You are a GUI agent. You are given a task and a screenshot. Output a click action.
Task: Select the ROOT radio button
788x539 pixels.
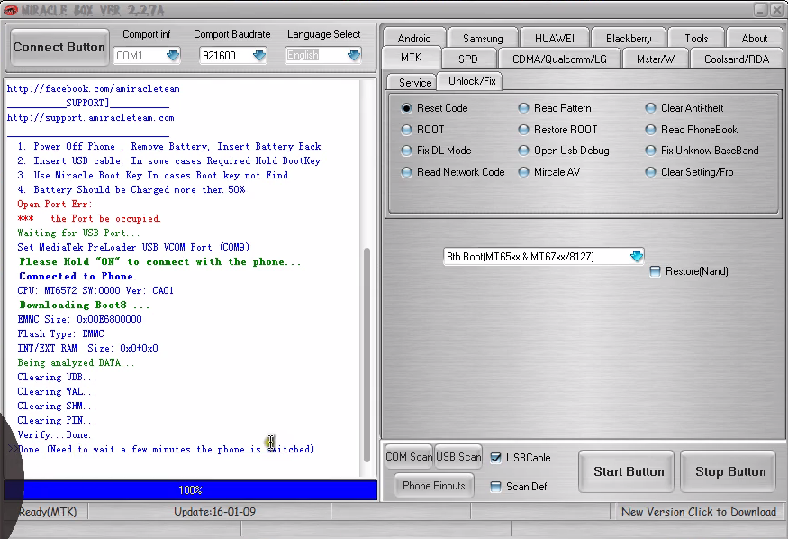[x=406, y=130]
